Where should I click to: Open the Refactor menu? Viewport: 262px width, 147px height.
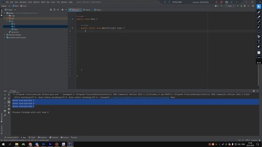[x=36, y=2]
